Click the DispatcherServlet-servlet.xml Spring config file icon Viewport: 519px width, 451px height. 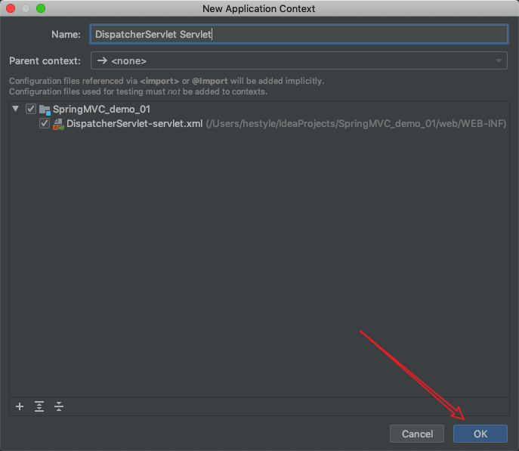(x=58, y=125)
